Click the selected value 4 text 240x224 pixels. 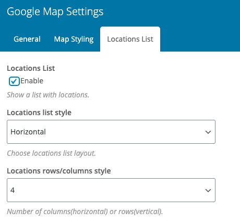[13, 190]
